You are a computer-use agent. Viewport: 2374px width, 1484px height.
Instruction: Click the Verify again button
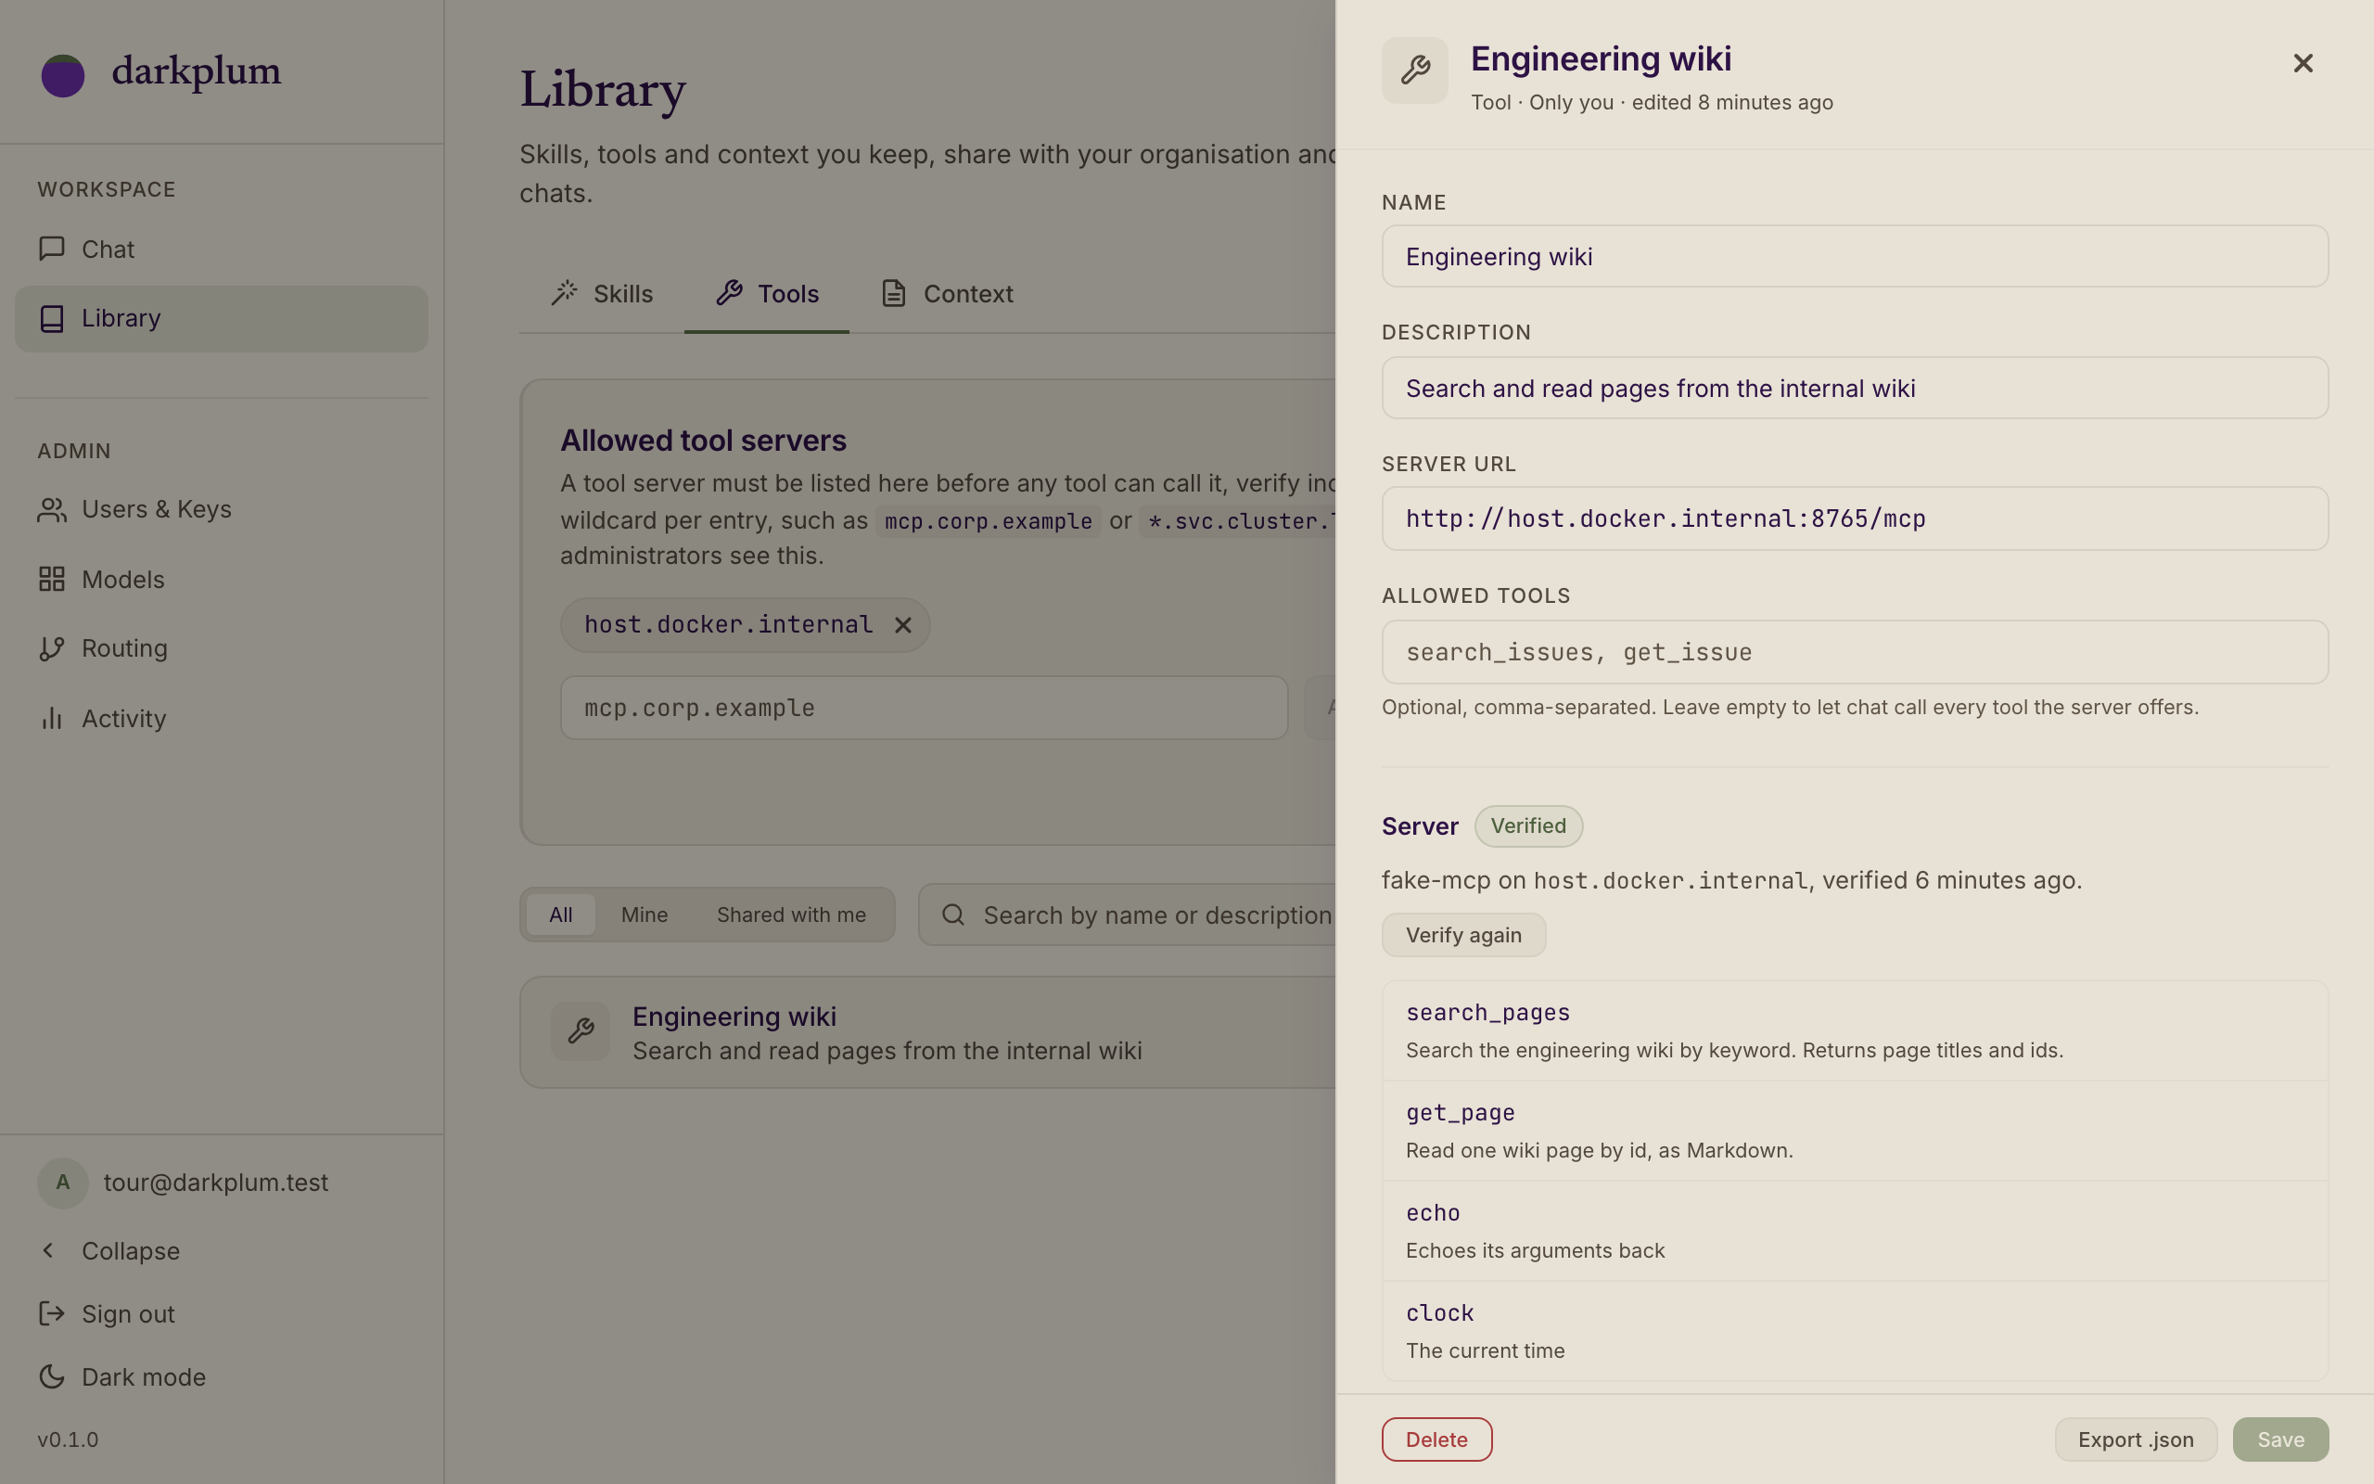pyautogui.click(x=1463, y=935)
